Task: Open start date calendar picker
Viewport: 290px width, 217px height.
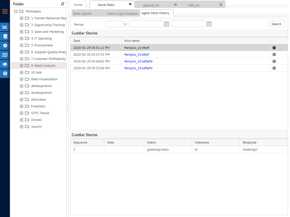Action: [167, 24]
